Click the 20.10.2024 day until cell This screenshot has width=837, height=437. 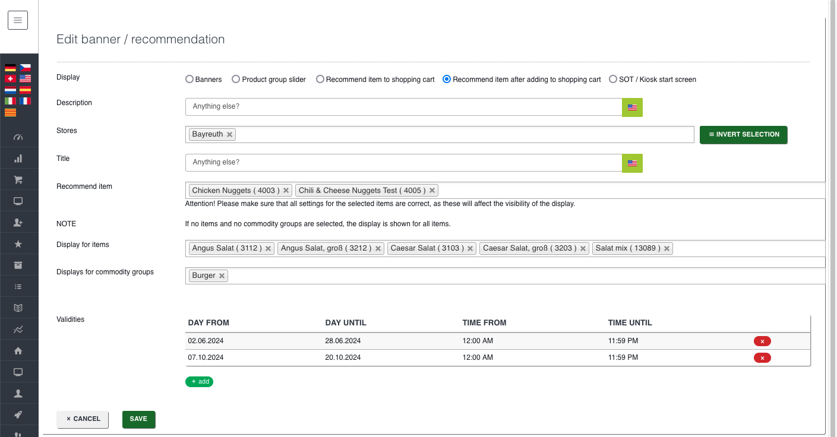[343, 357]
